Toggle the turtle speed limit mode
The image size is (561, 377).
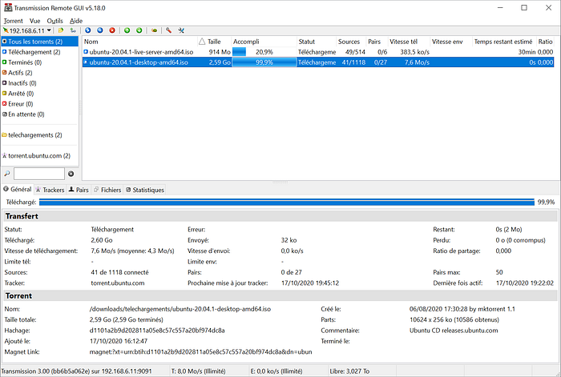tap(154, 30)
